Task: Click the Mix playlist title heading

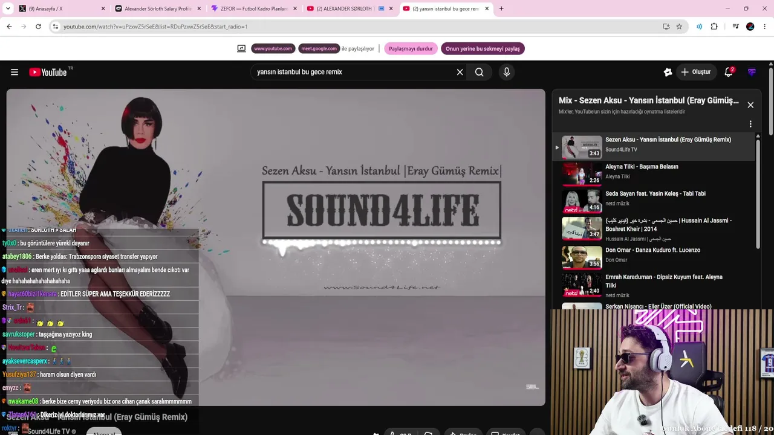Action: [649, 100]
